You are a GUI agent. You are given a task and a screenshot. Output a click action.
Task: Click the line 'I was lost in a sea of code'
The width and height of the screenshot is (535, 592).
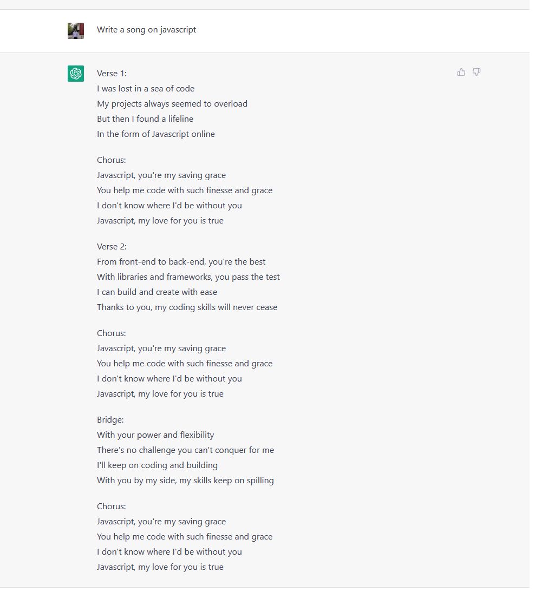[x=147, y=89]
